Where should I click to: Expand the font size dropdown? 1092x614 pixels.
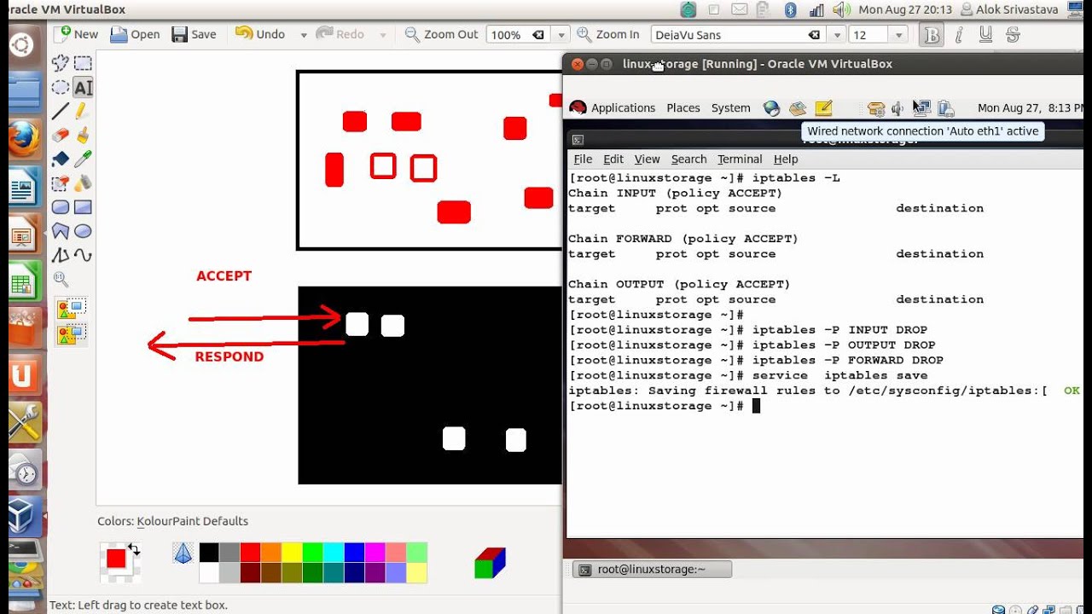(x=898, y=35)
